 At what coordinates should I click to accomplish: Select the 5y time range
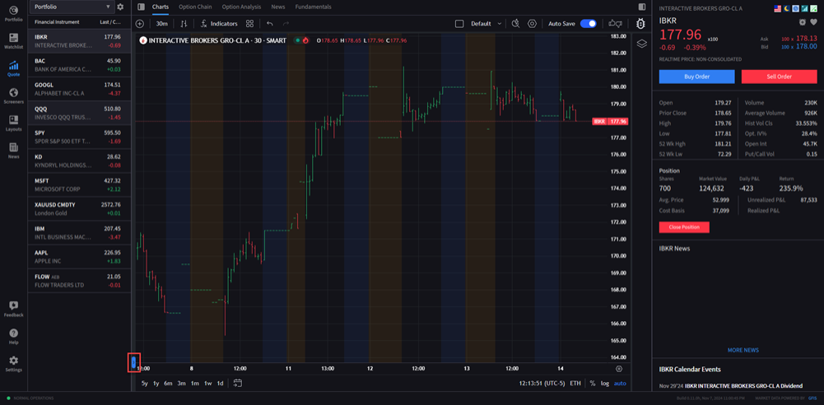click(x=145, y=383)
